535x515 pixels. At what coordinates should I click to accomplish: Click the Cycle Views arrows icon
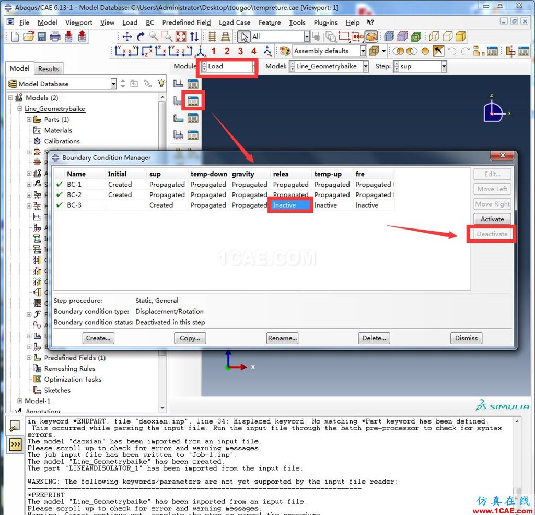coord(194,37)
